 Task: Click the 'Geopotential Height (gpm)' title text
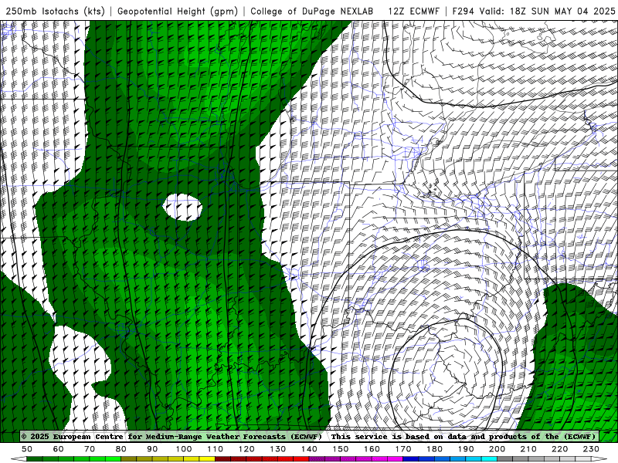pyautogui.click(x=178, y=12)
